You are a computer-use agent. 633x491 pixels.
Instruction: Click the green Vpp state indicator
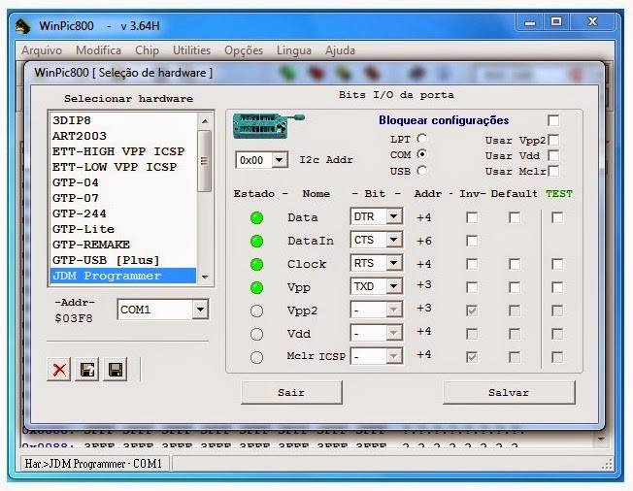pyautogui.click(x=256, y=287)
